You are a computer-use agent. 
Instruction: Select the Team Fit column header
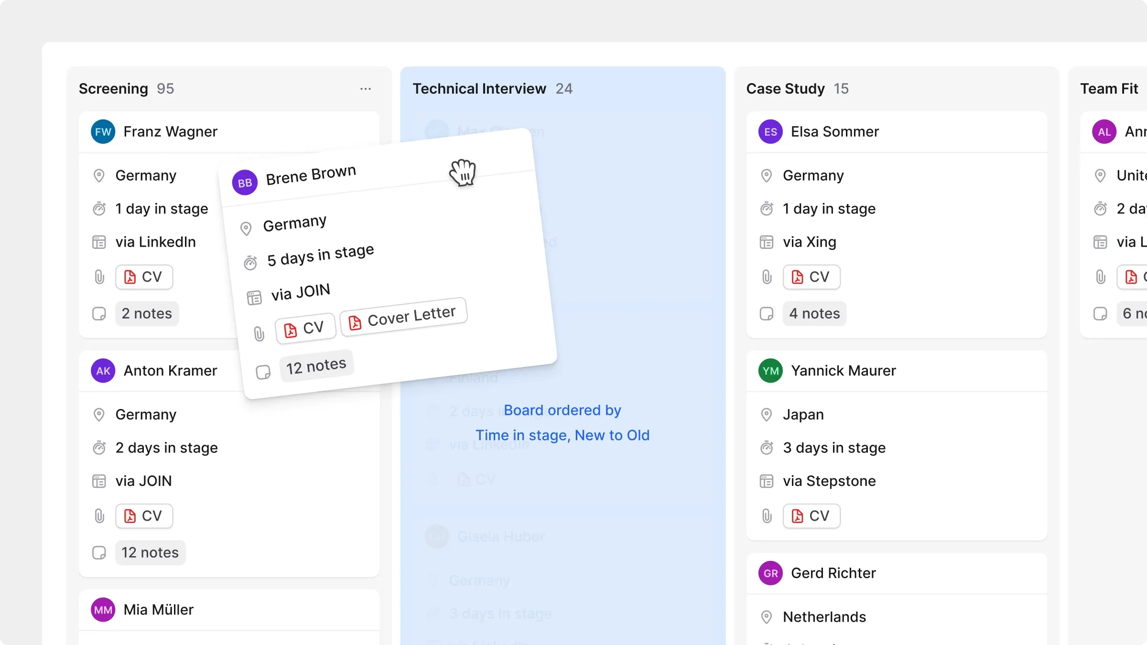[x=1109, y=89]
